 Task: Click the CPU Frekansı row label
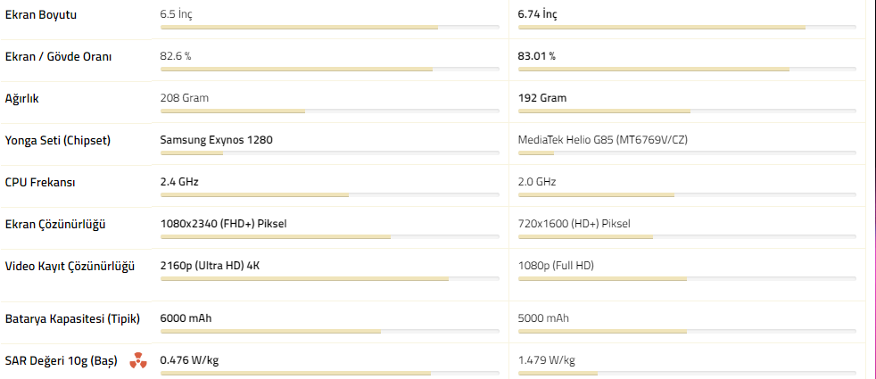point(40,182)
